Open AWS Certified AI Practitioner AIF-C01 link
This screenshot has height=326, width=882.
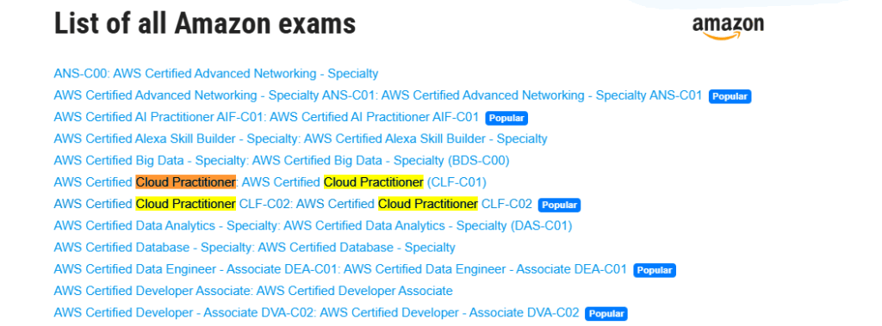tap(266, 118)
